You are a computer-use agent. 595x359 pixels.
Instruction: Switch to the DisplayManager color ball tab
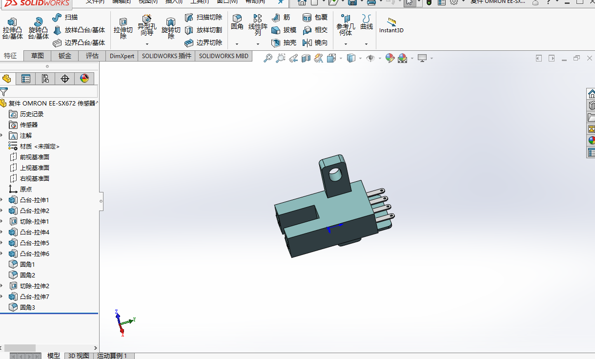(84, 79)
